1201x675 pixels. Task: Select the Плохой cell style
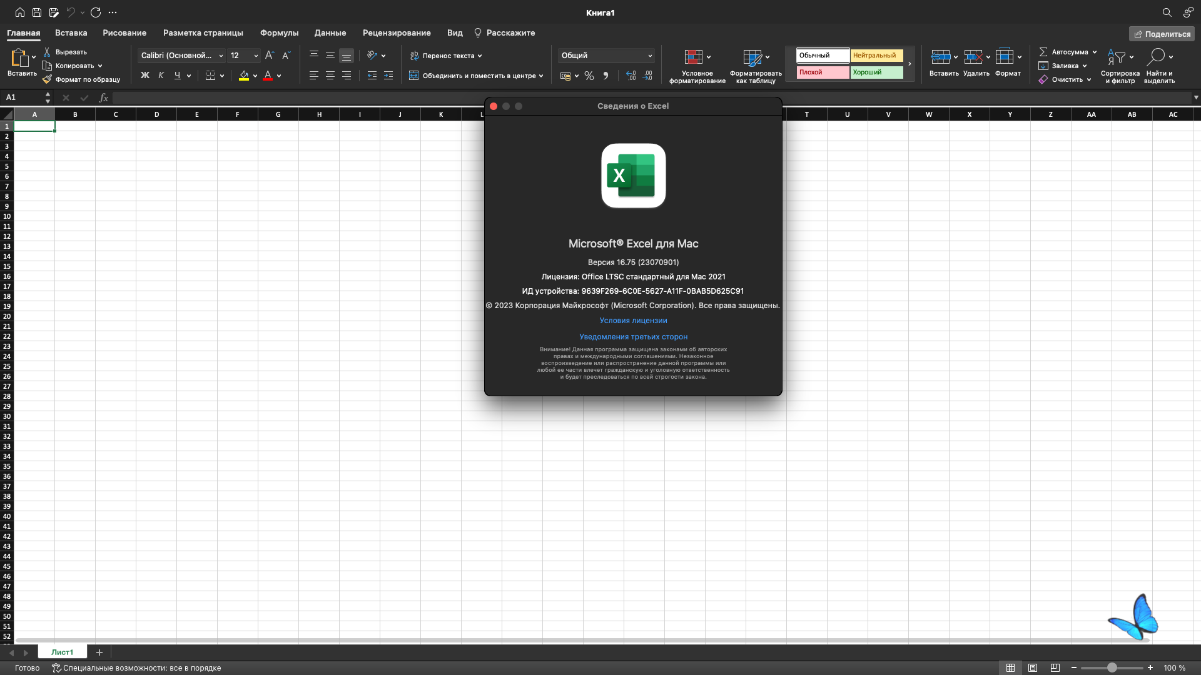click(x=823, y=72)
